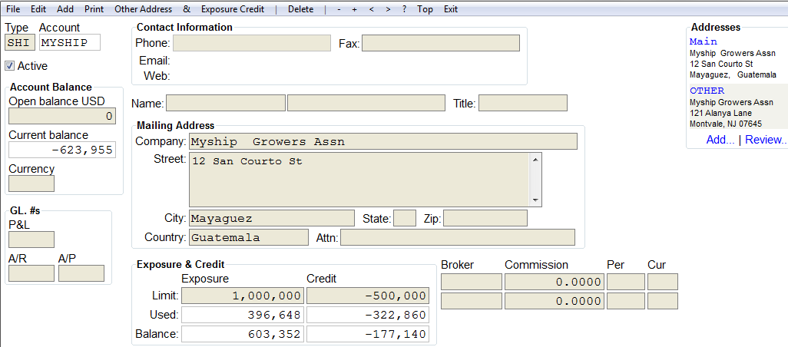Image resolution: width=788 pixels, height=347 pixels.
Task: Open the File menu
Action: pyautogui.click(x=13, y=9)
